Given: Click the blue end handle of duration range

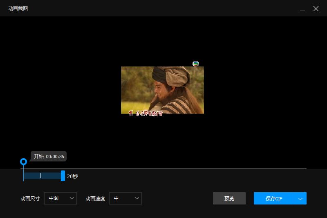Looking at the screenshot, I should click(x=63, y=176).
